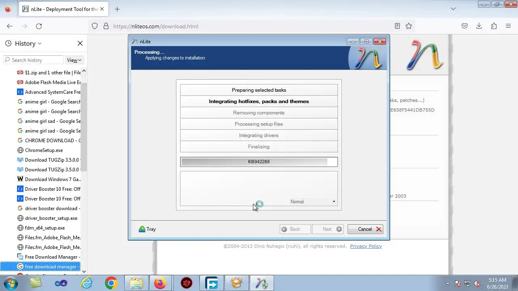The height and width of the screenshot is (291, 518).
Task: Open the infinity-loop taskbar icon
Action: [61, 283]
